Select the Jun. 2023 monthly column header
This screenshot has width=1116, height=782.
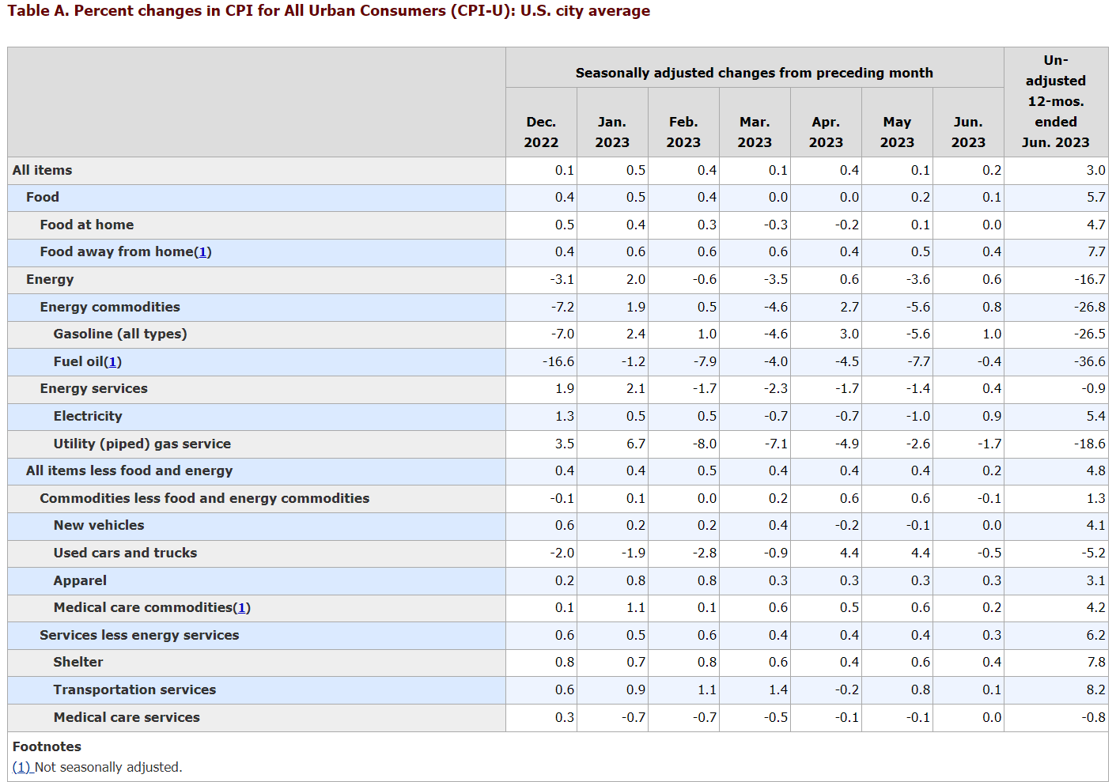968,132
